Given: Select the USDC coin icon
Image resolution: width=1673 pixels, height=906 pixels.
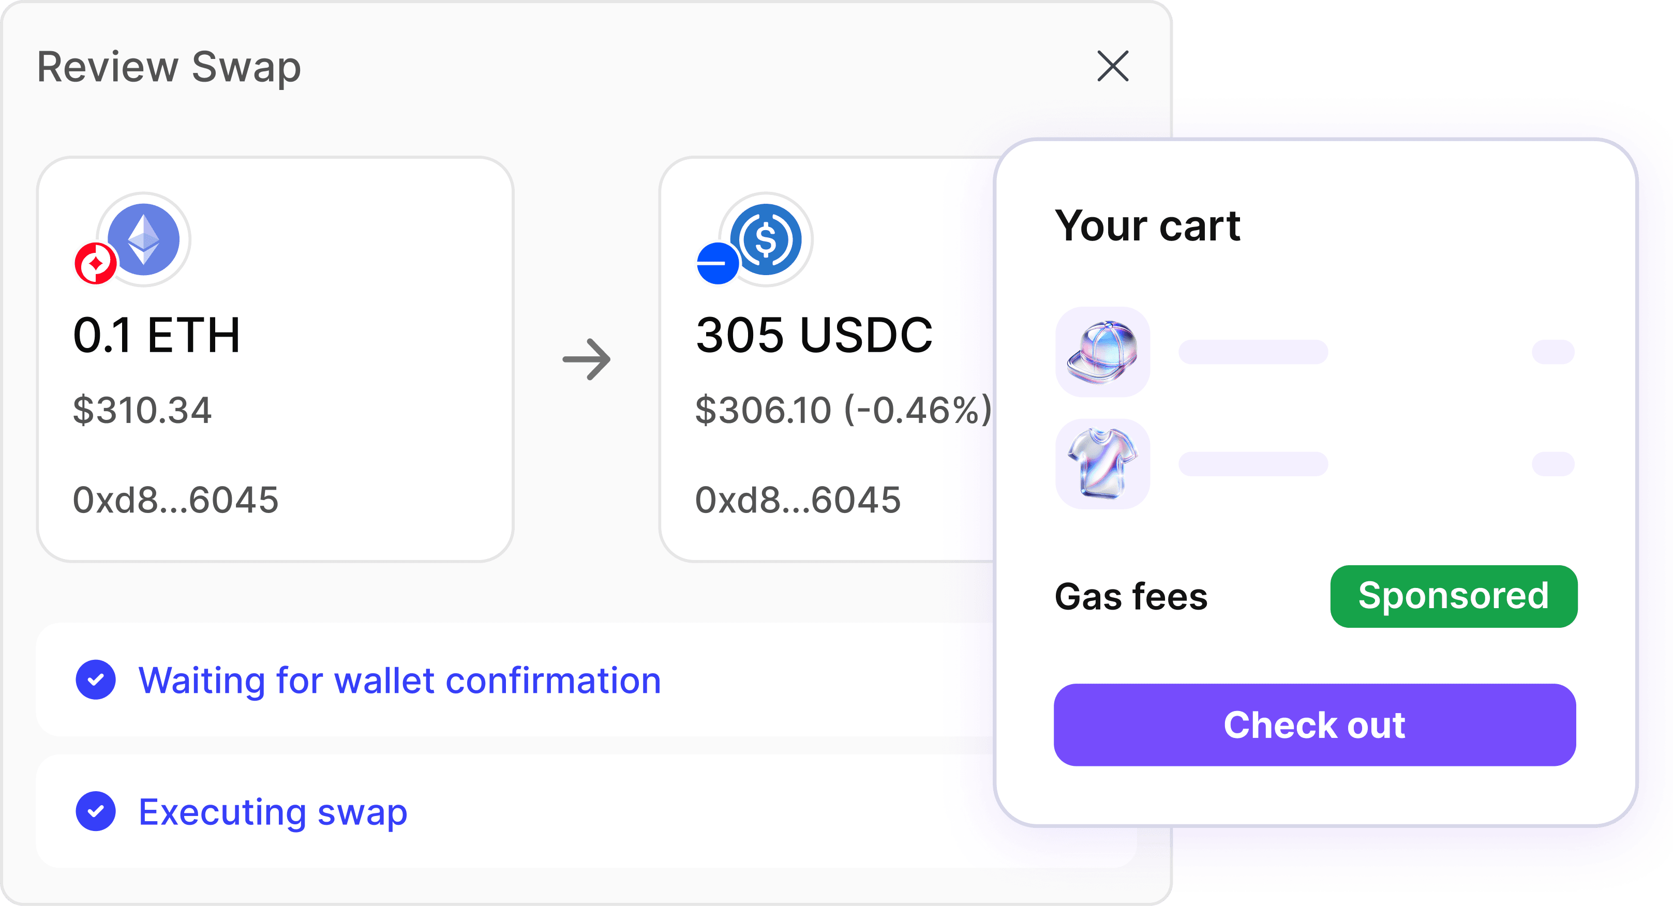Looking at the screenshot, I should [x=766, y=239].
